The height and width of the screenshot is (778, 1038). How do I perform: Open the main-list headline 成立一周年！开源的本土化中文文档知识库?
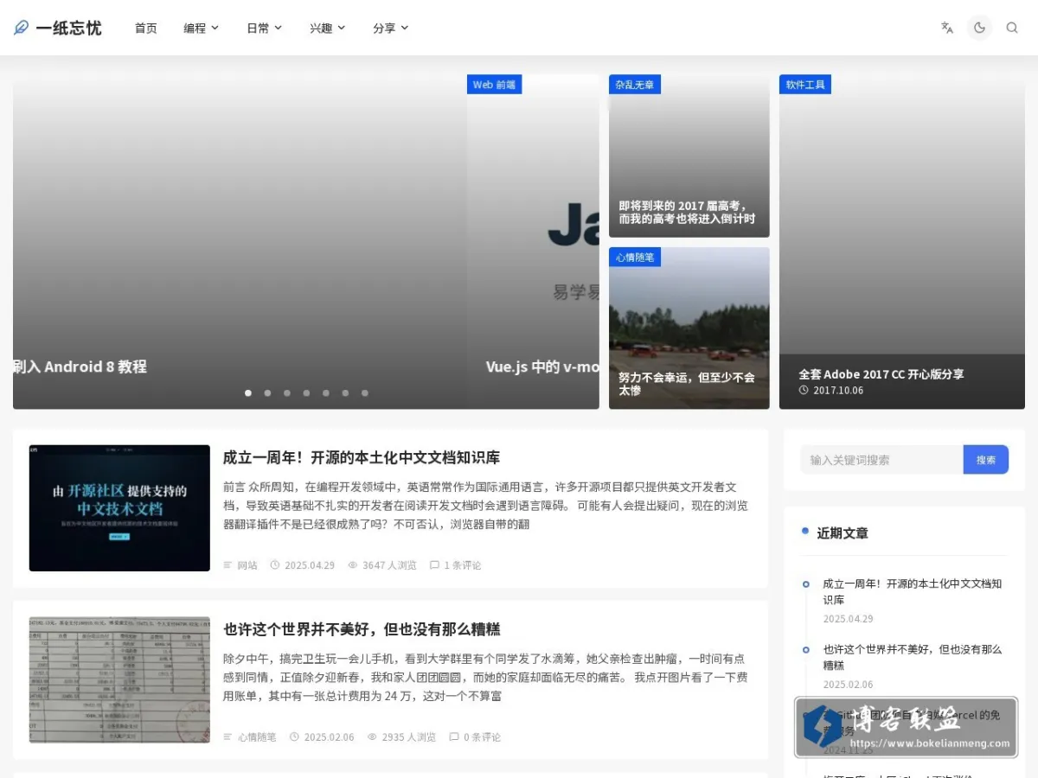tap(362, 457)
